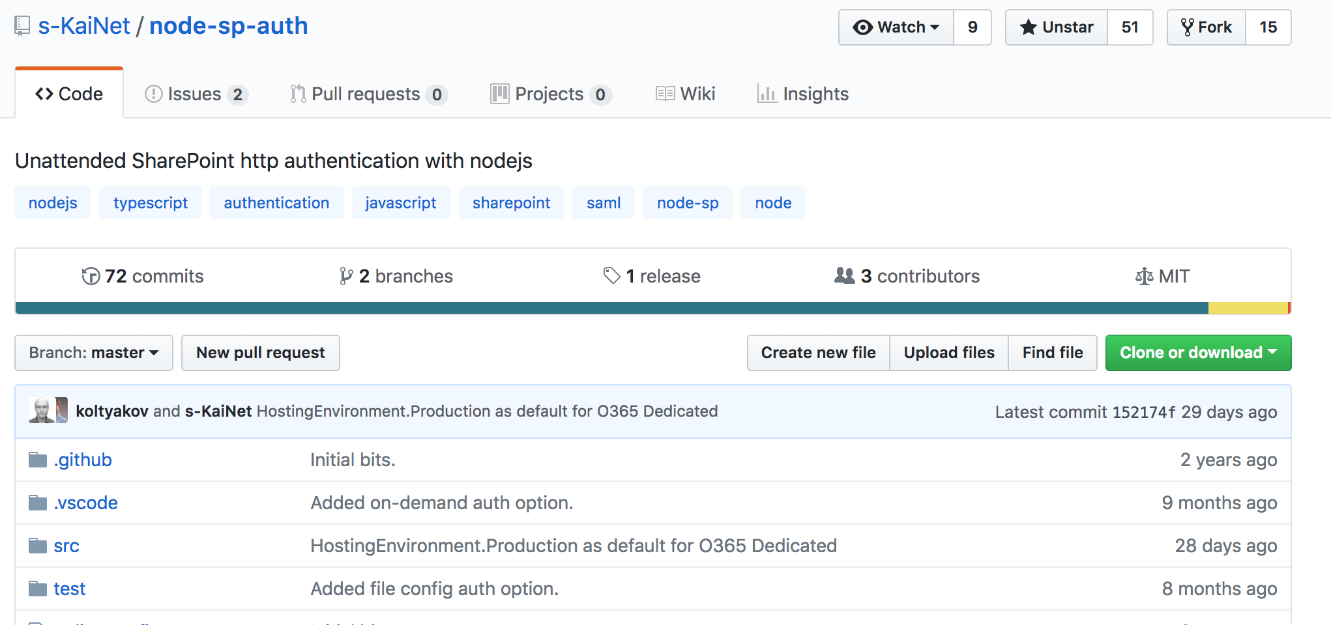
Task: Select the node topic tag
Action: (773, 202)
